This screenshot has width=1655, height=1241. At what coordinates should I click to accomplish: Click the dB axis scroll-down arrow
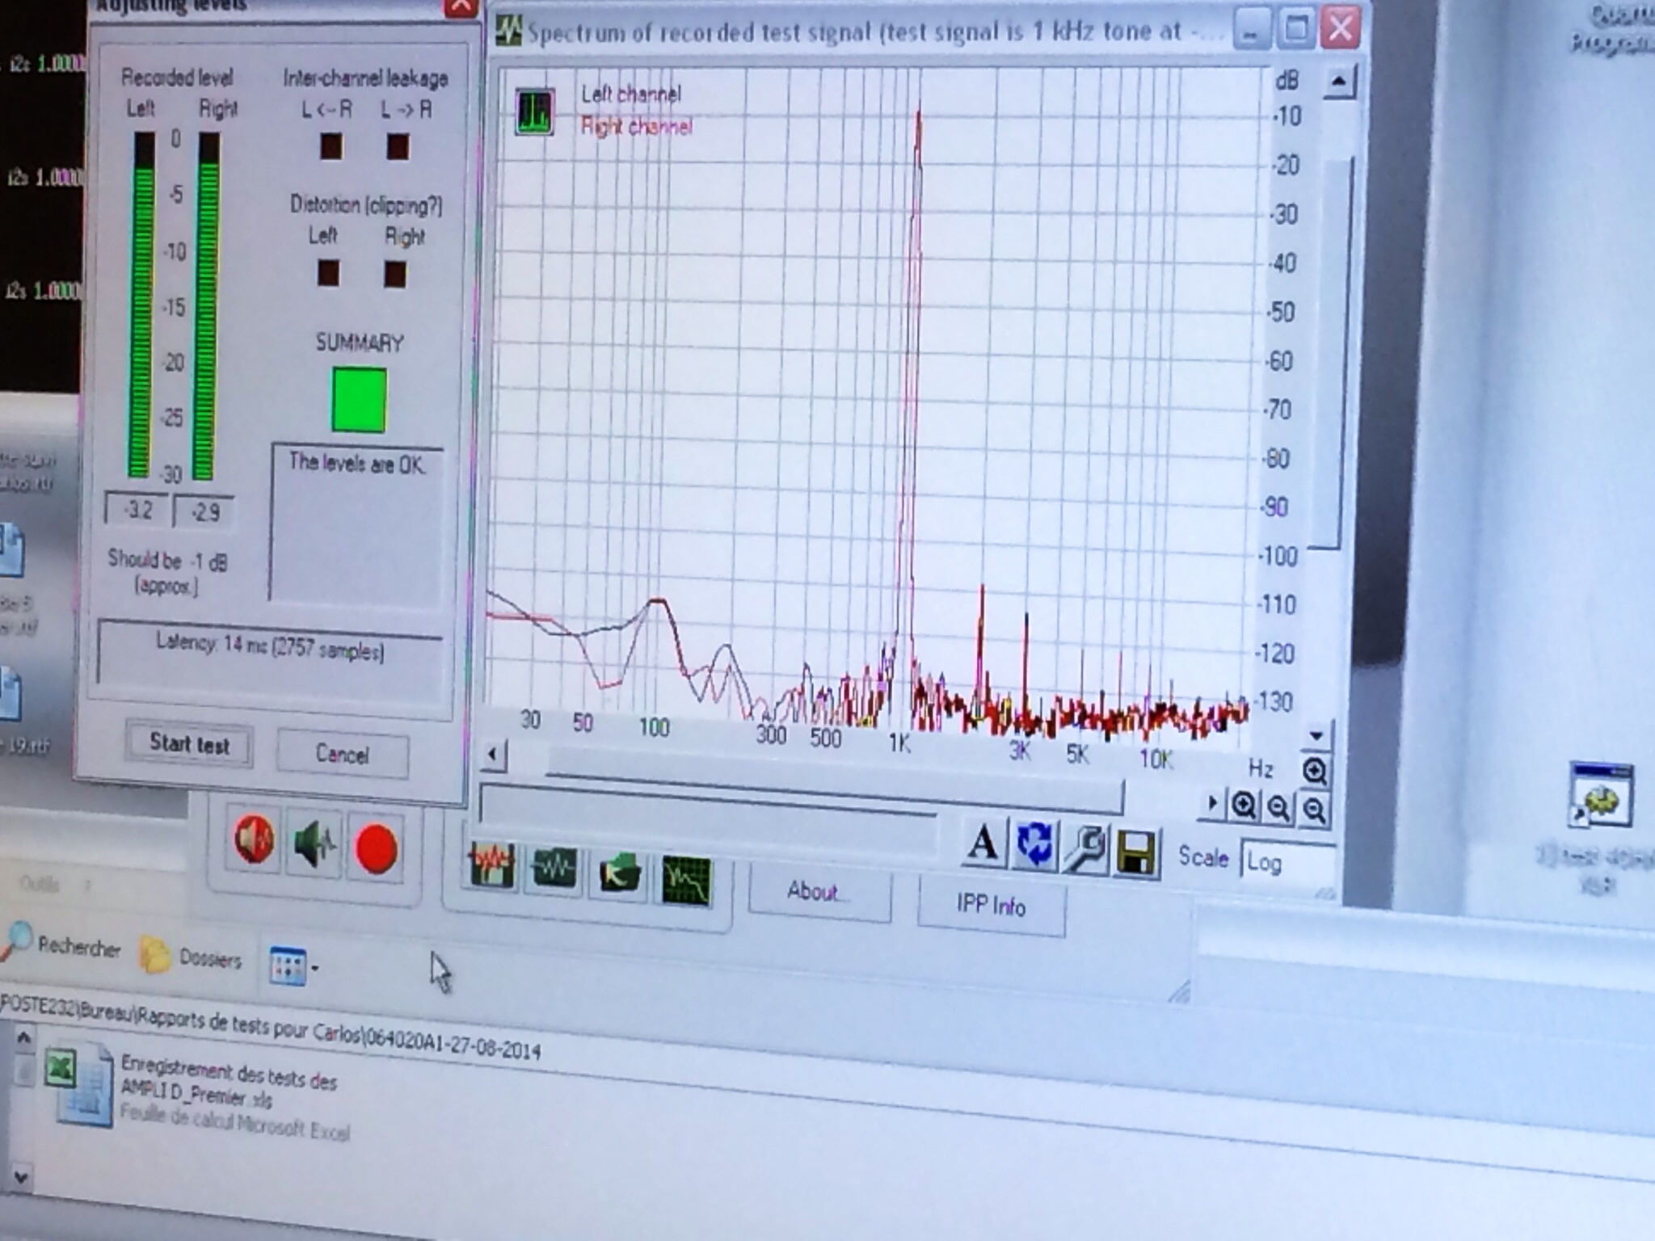point(1316,736)
